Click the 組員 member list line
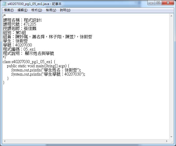Image resolution: width=176 pixels, height=146 pixels. point(48,37)
